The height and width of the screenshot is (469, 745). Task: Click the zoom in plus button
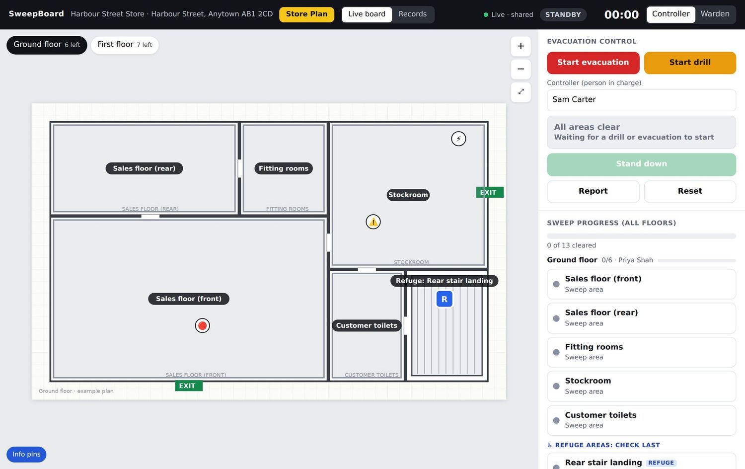(521, 46)
